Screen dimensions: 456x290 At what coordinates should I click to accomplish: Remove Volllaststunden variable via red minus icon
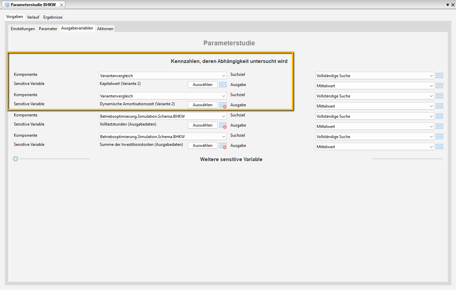click(x=225, y=127)
